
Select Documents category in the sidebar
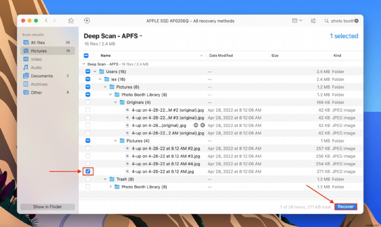(48, 76)
